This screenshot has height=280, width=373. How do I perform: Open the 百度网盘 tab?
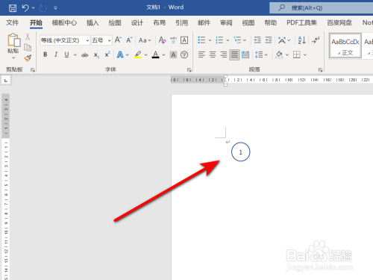click(x=339, y=23)
